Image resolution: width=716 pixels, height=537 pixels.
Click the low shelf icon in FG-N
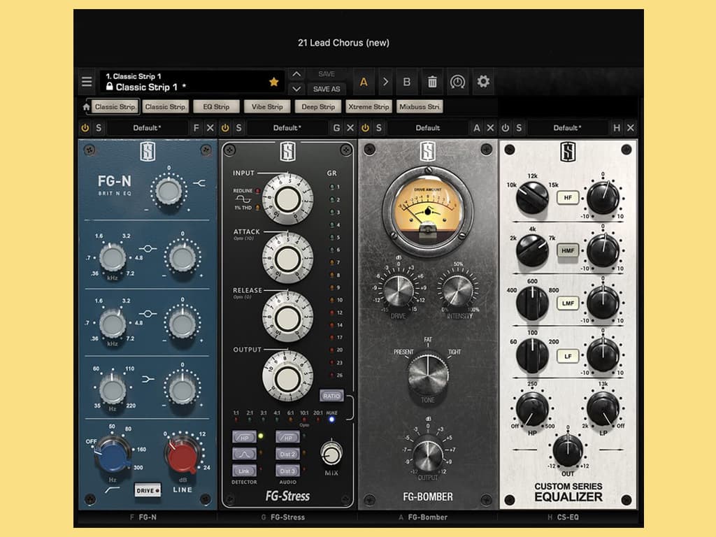pos(148,379)
